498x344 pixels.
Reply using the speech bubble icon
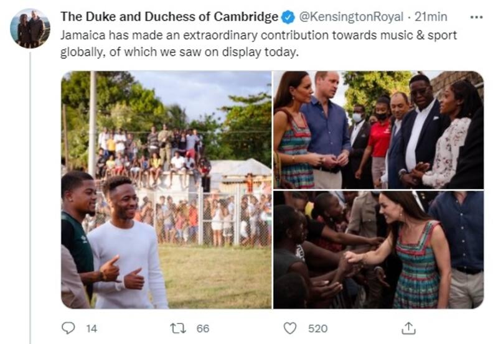(x=68, y=328)
